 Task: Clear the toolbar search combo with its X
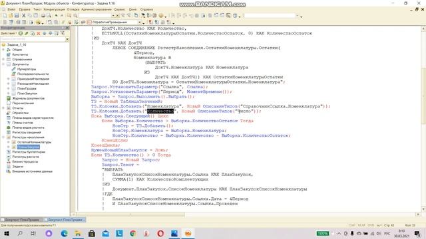[x=117, y=16]
